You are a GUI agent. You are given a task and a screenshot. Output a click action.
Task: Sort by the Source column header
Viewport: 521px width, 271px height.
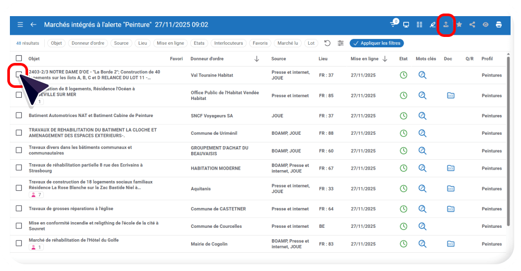pyautogui.click(x=279, y=59)
